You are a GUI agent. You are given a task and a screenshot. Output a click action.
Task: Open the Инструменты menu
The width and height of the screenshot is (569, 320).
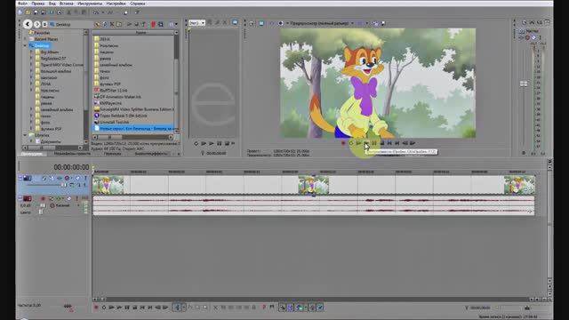tap(90, 4)
